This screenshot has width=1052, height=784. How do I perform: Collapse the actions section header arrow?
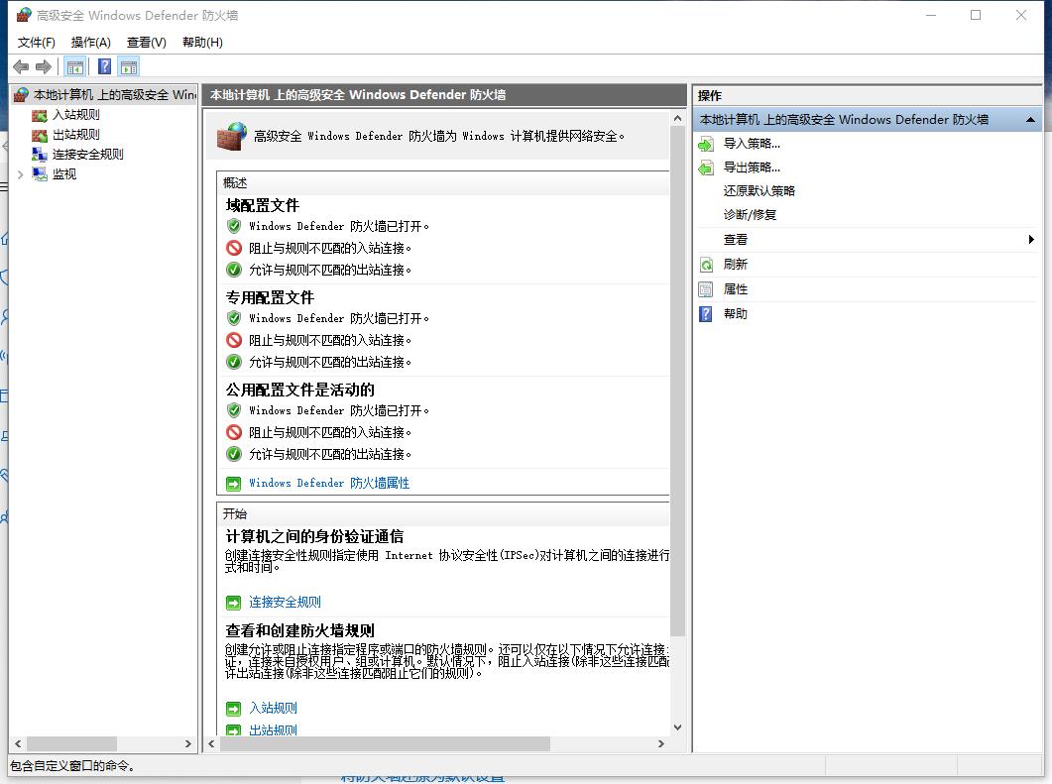pyautogui.click(x=1030, y=120)
